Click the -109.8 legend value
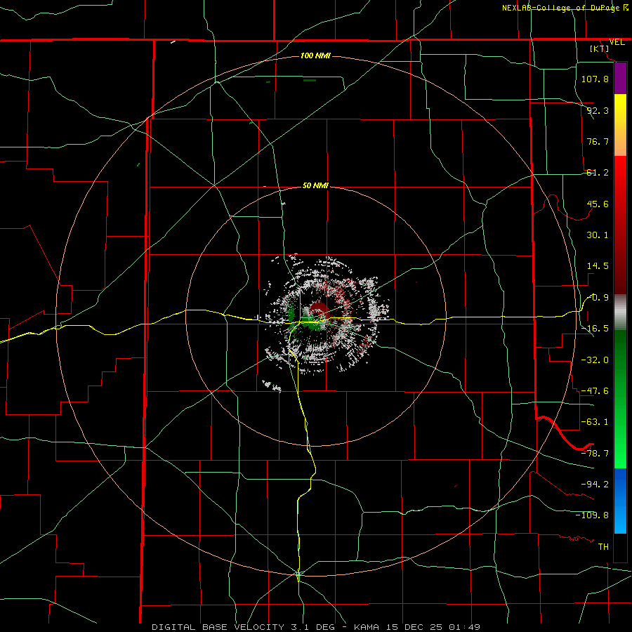Image resolution: width=632 pixels, height=632 pixels. click(x=592, y=515)
